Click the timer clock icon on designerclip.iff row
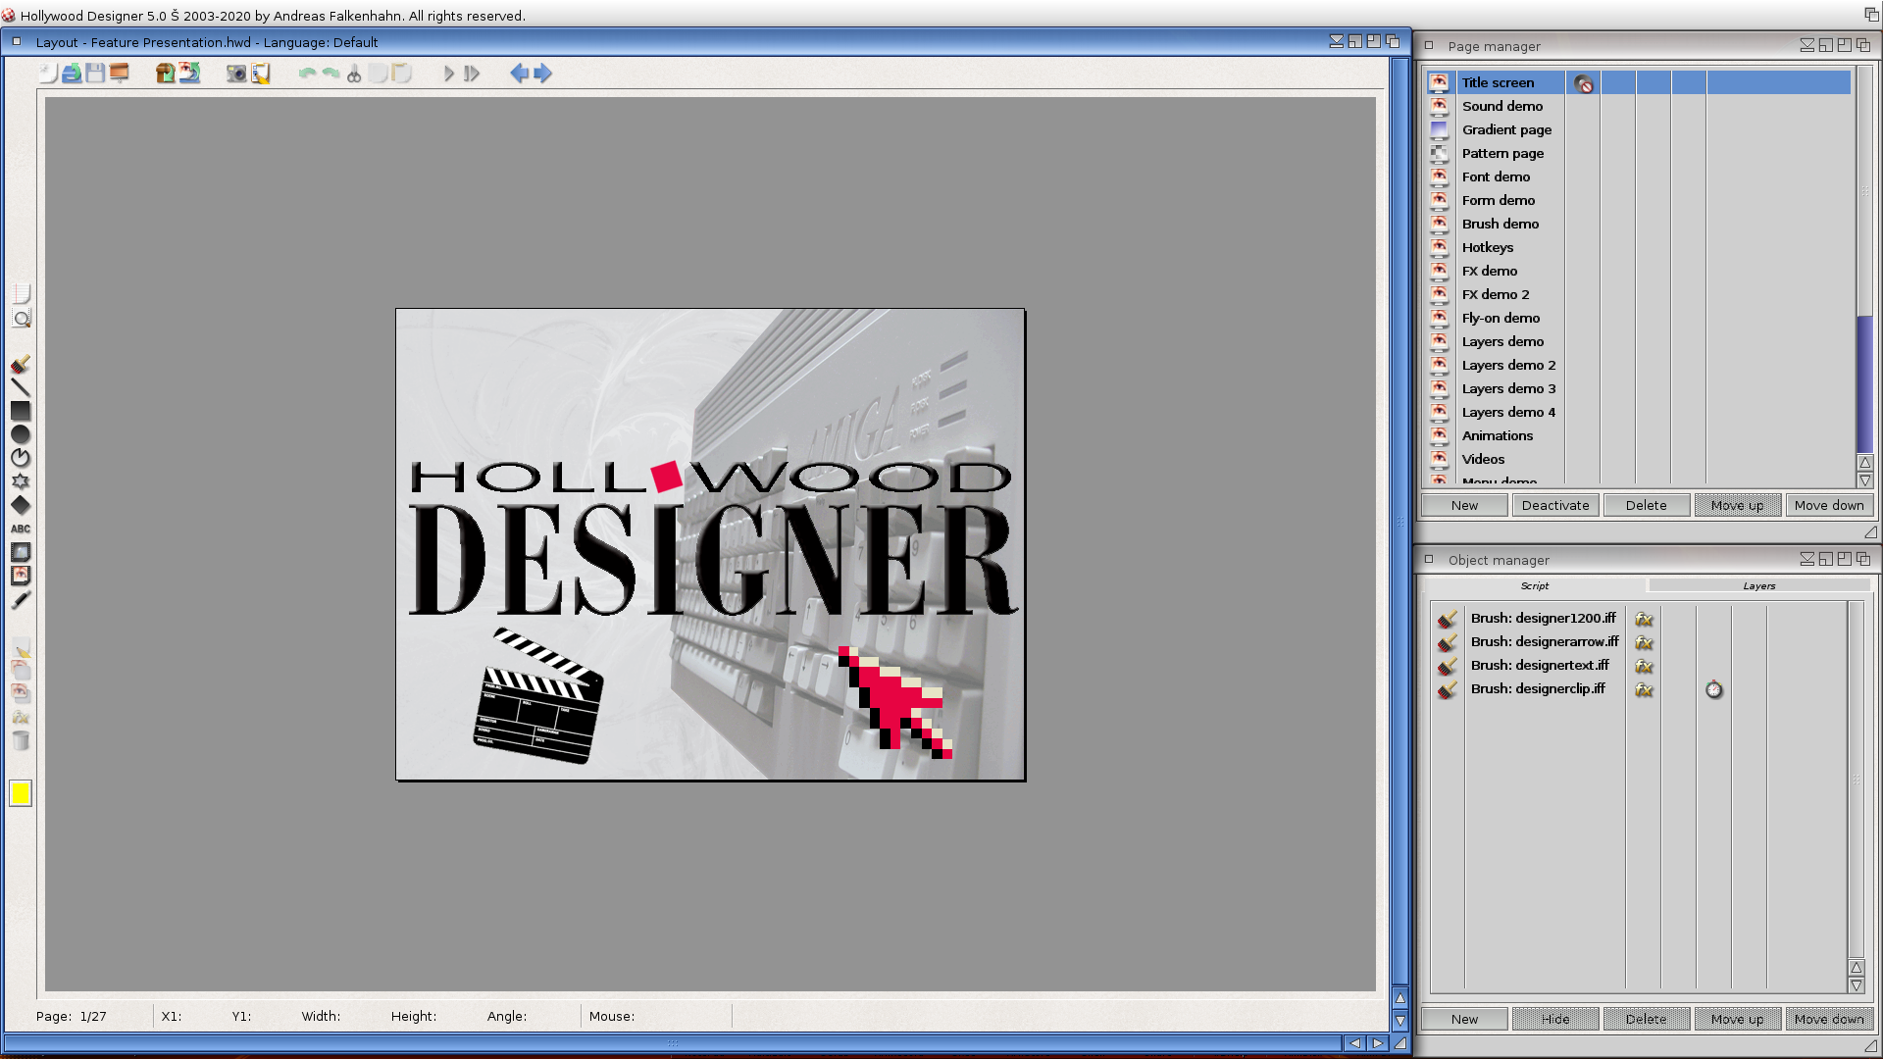Viewport: 1883px width, 1059px height. [1713, 689]
